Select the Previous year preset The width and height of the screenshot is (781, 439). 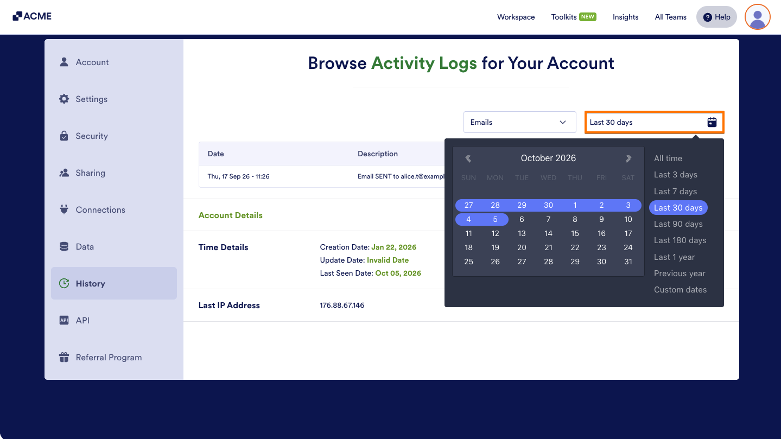(x=680, y=273)
